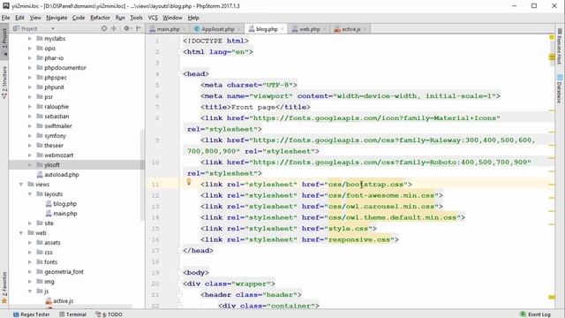Open the Favorites side tool window
Screen dimensions: 565x318
4,287
